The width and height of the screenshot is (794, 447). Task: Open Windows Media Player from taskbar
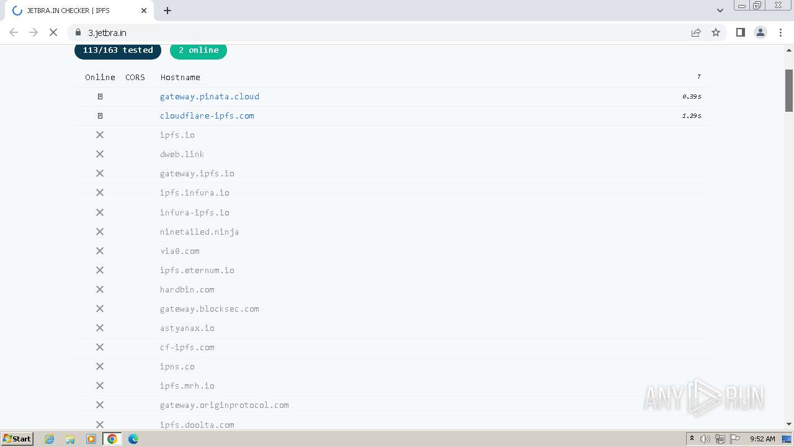(91, 439)
